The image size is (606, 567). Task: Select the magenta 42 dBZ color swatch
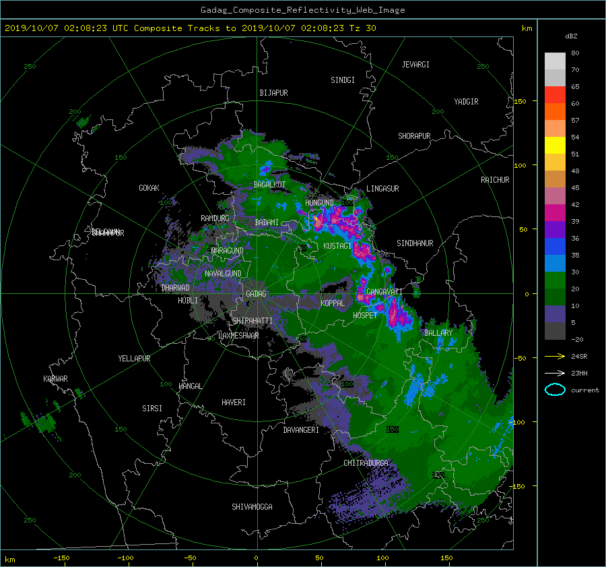click(555, 212)
